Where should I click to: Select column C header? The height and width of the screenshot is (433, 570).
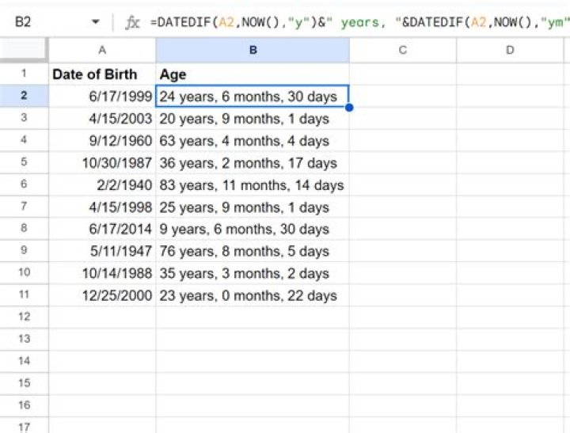click(x=403, y=51)
